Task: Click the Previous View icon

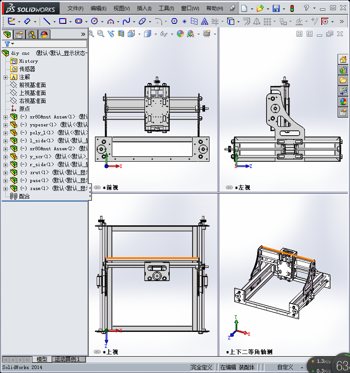Action: (111, 34)
